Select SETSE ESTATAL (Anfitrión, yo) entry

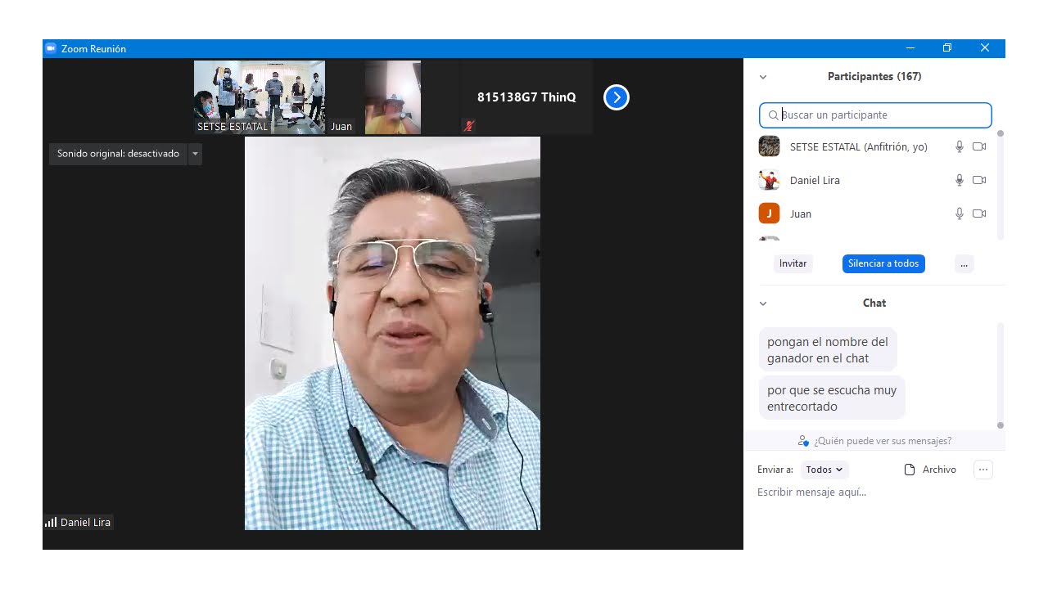(858, 147)
